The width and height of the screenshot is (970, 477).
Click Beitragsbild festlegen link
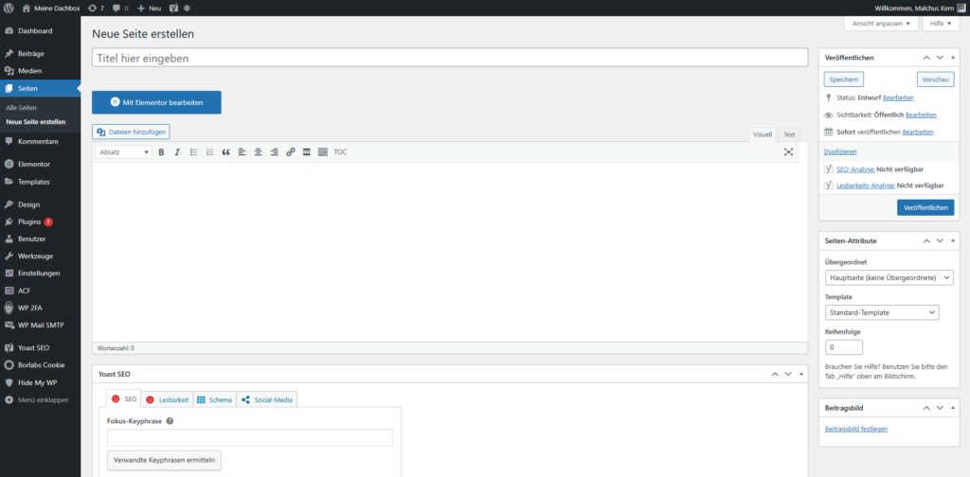856,429
